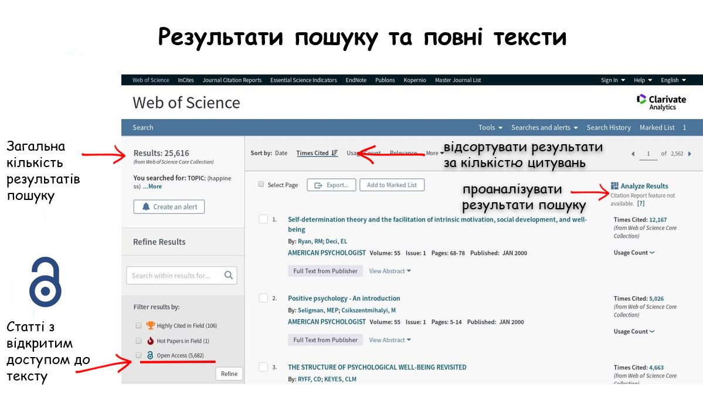Click the Highly Cited trophy icon
This screenshot has width=703, height=394.
coord(150,325)
